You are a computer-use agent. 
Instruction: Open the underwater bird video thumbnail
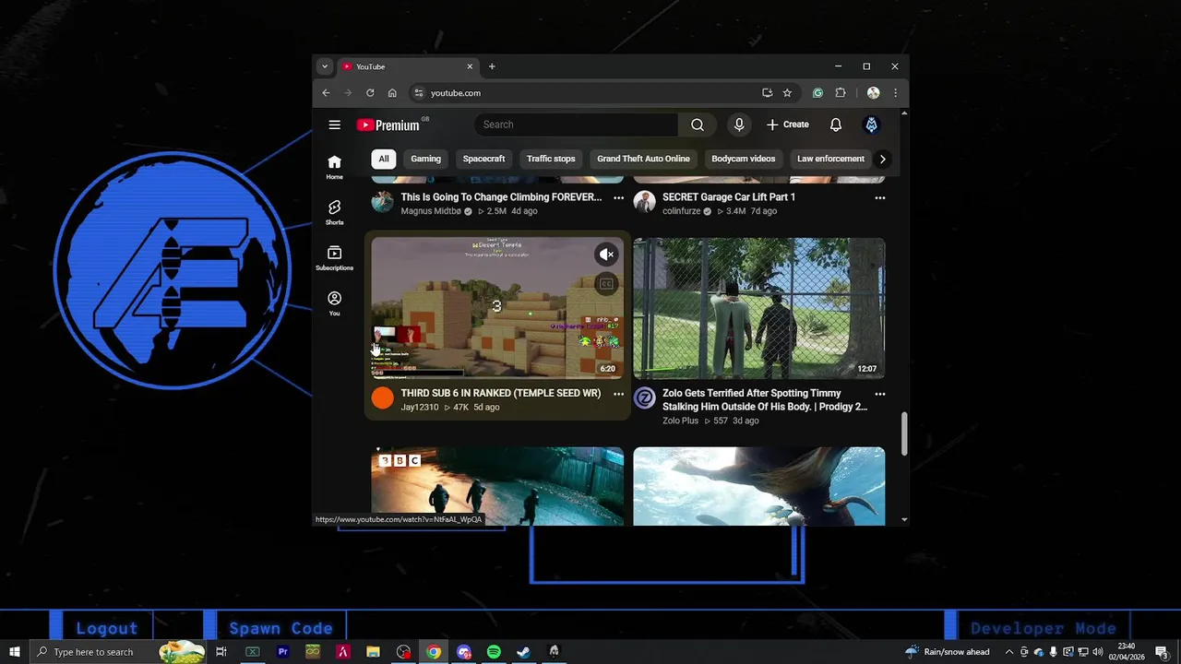(x=759, y=487)
